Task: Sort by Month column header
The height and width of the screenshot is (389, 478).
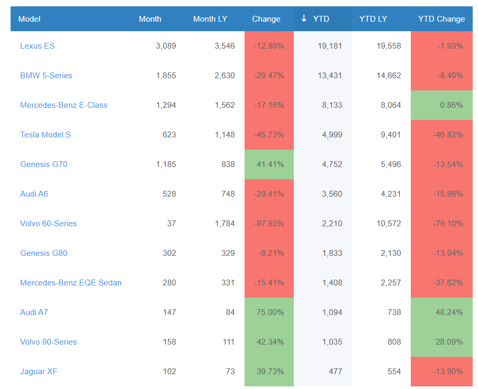Action: coord(150,19)
